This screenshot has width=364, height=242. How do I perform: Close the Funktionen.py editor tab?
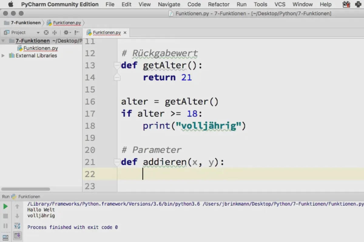point(125,33)
